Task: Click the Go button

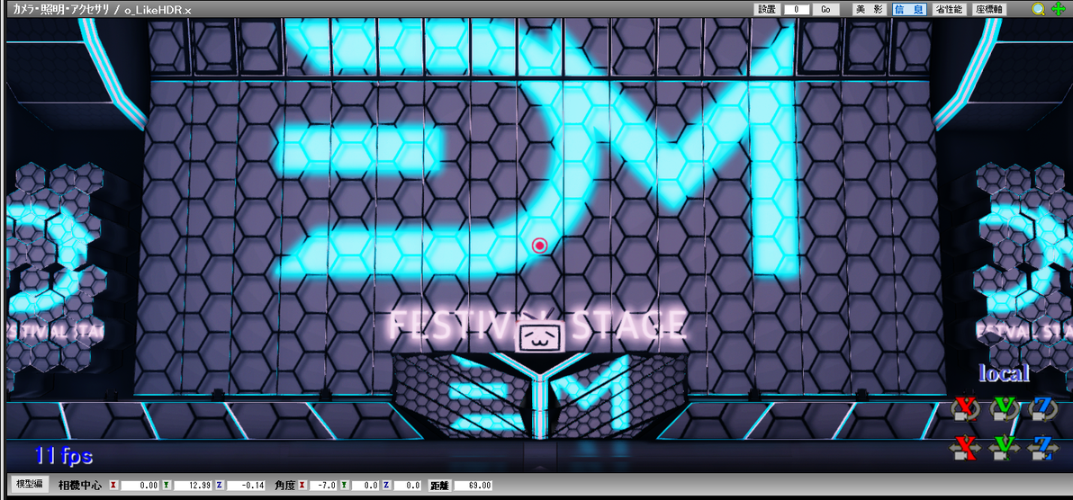Action: [x=826, y=10]
